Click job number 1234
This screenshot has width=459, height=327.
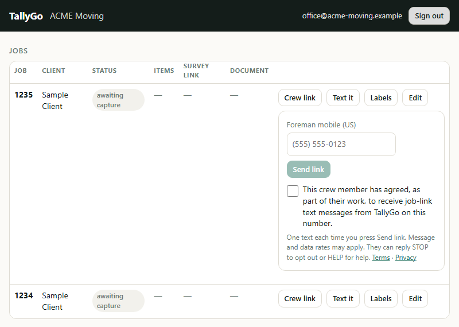click(24, 295)
